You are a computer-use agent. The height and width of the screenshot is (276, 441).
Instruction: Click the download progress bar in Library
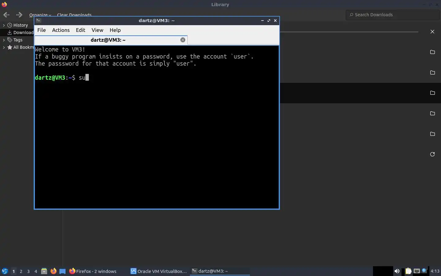tap(349, 32)
